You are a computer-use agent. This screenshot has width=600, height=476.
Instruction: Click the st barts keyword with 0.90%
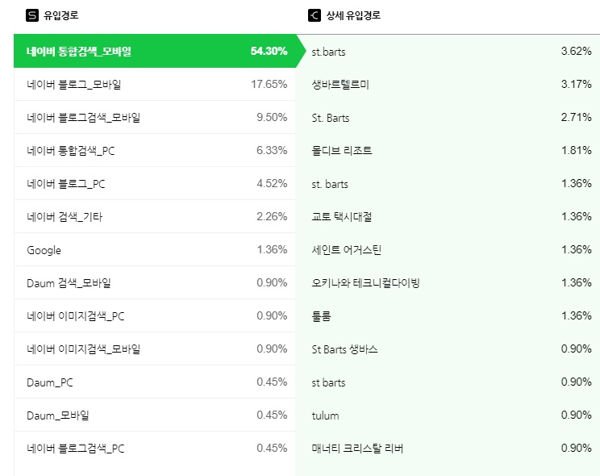(x=328, y=382)
